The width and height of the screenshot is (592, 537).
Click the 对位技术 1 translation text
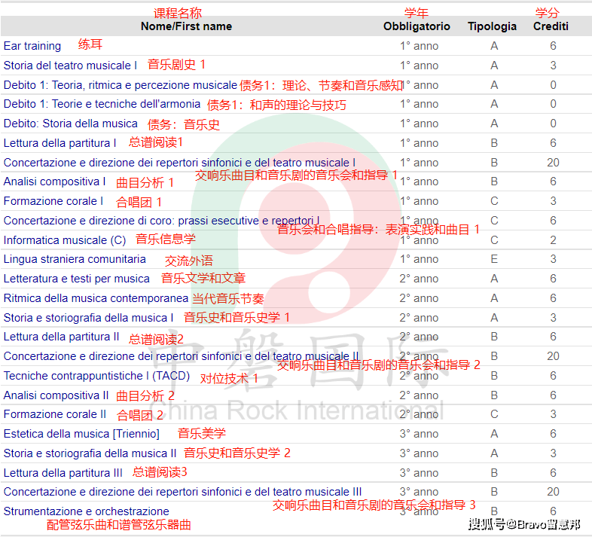[x=229, y=378]
